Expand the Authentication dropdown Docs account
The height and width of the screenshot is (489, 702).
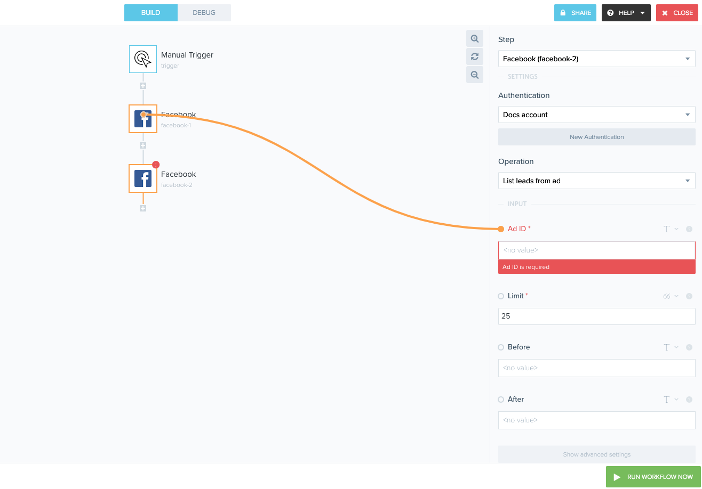[596, 115]
